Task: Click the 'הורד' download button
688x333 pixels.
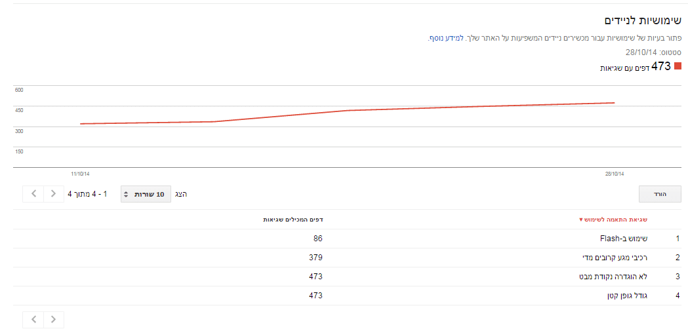Action: pyautogui.click(x=660, y=194)
